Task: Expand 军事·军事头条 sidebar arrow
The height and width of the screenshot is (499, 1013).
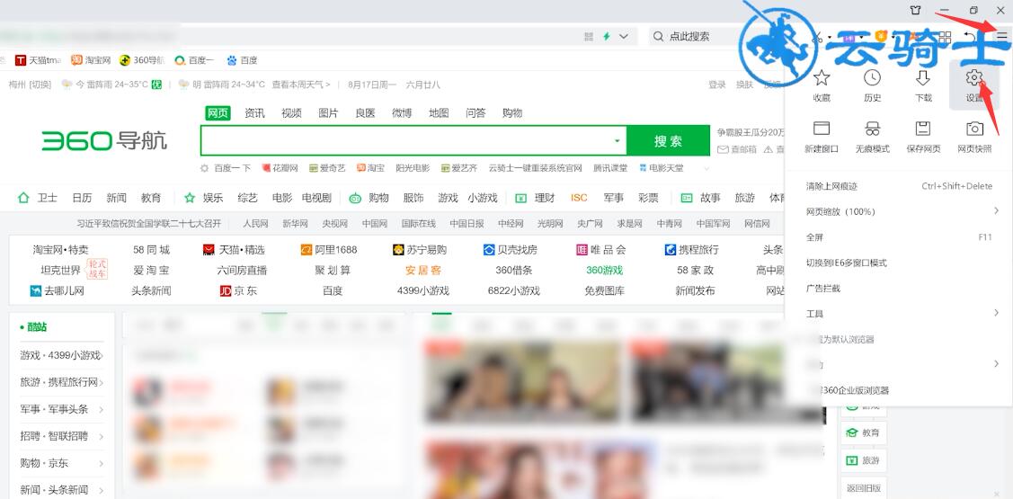Action: coord(102,409)
